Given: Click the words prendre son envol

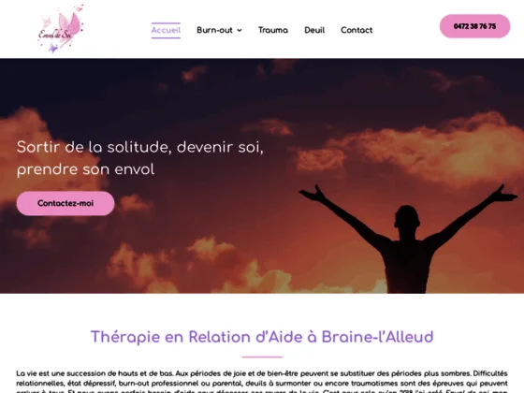Looking at the screenshot, I should (85, 169).
